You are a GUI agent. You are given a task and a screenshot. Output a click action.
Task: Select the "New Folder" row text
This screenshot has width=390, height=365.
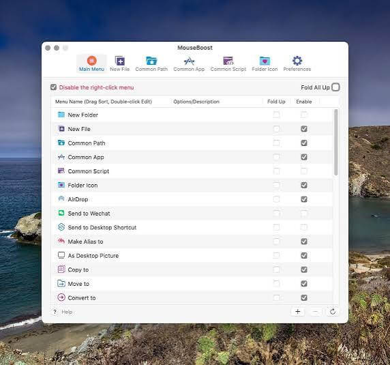82,115
